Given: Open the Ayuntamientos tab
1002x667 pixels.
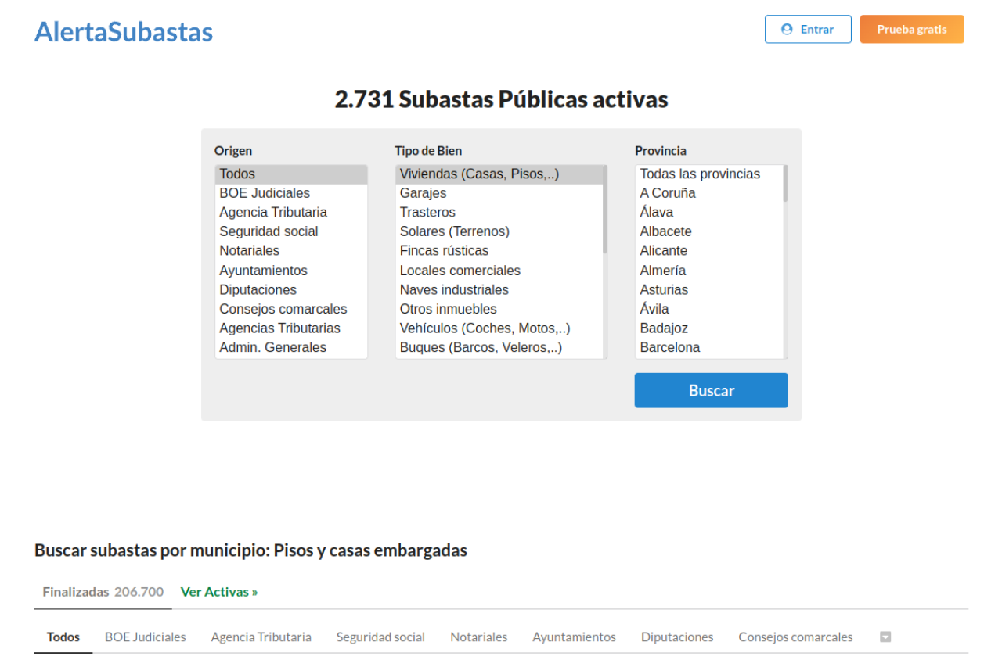Looking at the screenshot, I should [x=574, y=637].
